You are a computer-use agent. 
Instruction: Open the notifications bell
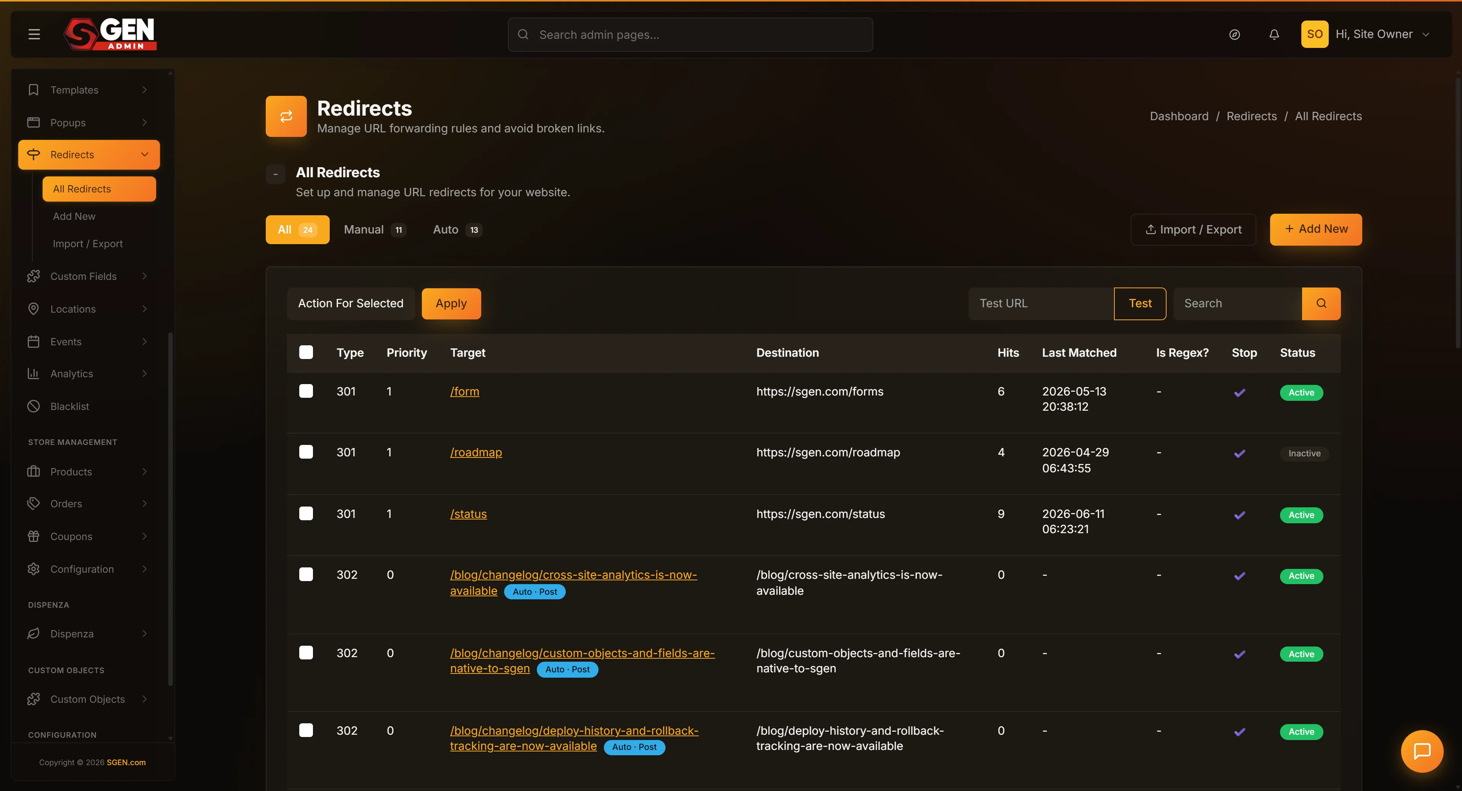point(1274,35)
